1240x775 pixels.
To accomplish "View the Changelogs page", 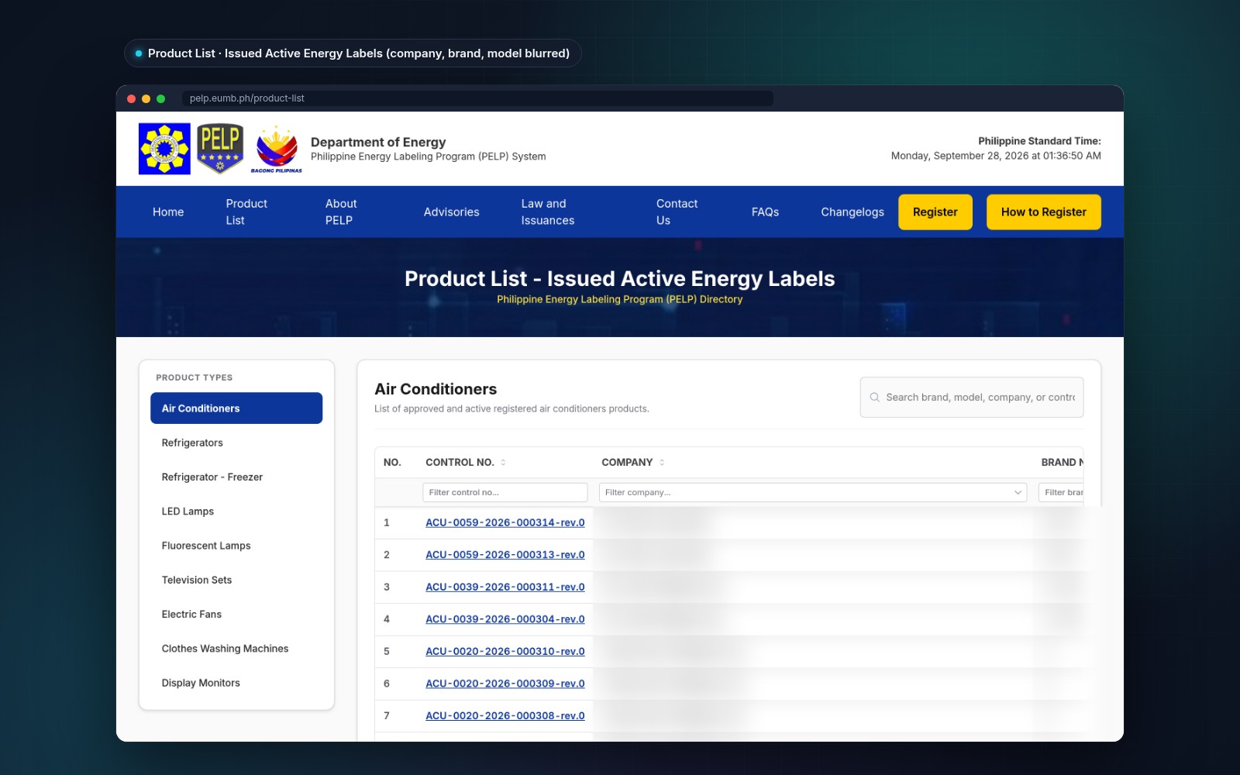I will tap(852, 212).
